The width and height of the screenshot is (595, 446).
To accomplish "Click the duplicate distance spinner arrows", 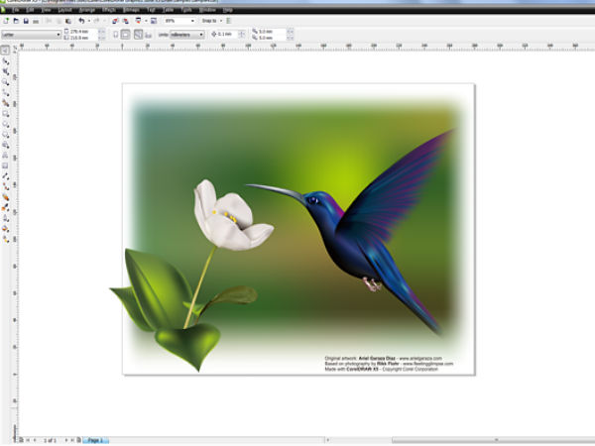I will click(x=290, y=35).
